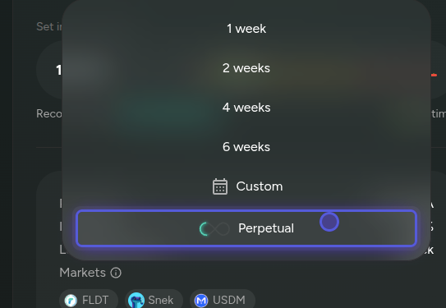Select the USDM market label
The width and height of the screenshot is (446, 308).
tap(229, 300)
